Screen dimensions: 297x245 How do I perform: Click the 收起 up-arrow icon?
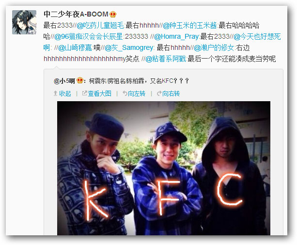[55, 93]
